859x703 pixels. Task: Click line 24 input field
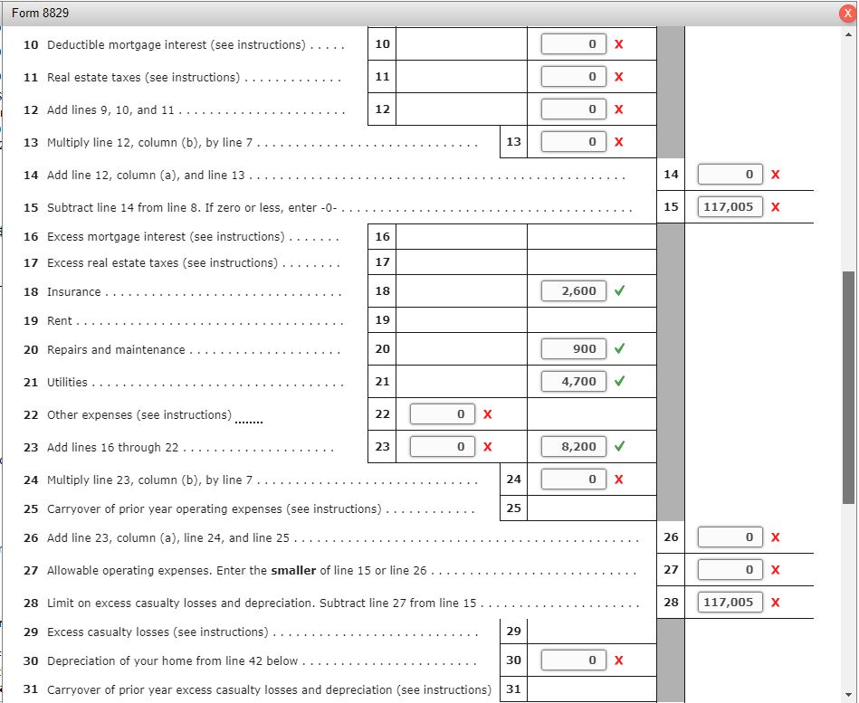pos(574,479)
